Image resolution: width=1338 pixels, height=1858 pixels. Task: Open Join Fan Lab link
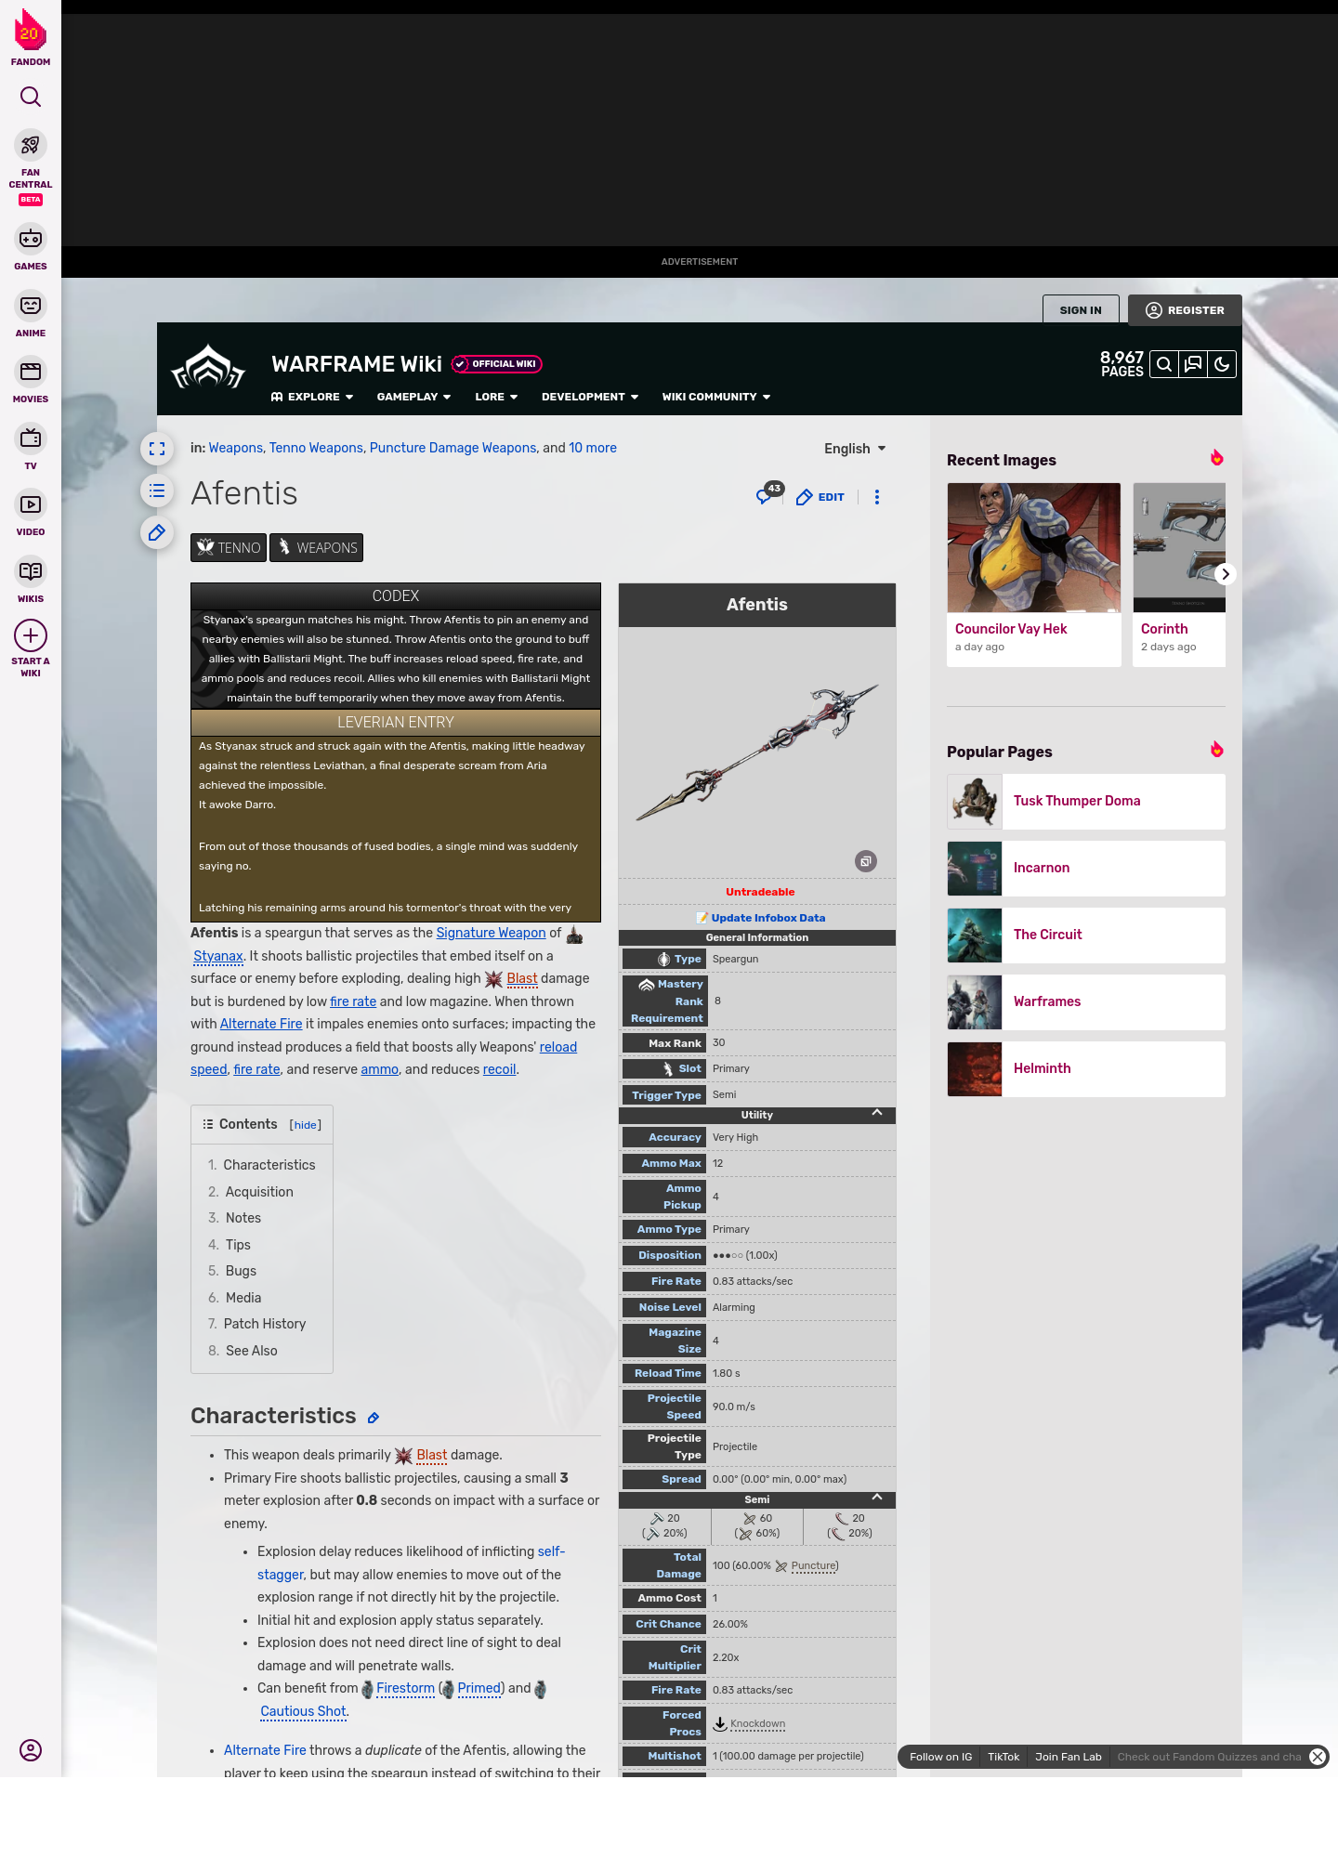(x=1069, y=1757)
